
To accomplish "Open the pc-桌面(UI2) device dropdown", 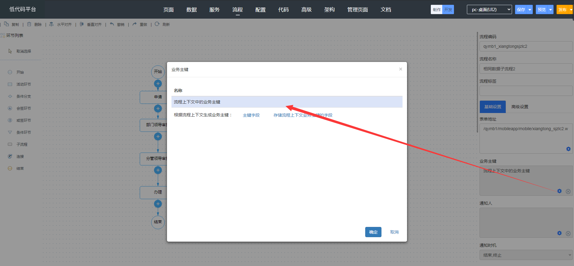I will (x=489, y=10).
